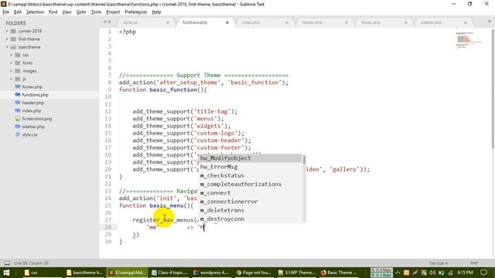Open the File menu
This screenshot has height=278, width=495.
pyautogui.click(x=5, y=12)
